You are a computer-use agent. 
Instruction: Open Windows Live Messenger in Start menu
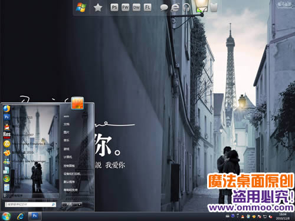[x=25, y=161]
